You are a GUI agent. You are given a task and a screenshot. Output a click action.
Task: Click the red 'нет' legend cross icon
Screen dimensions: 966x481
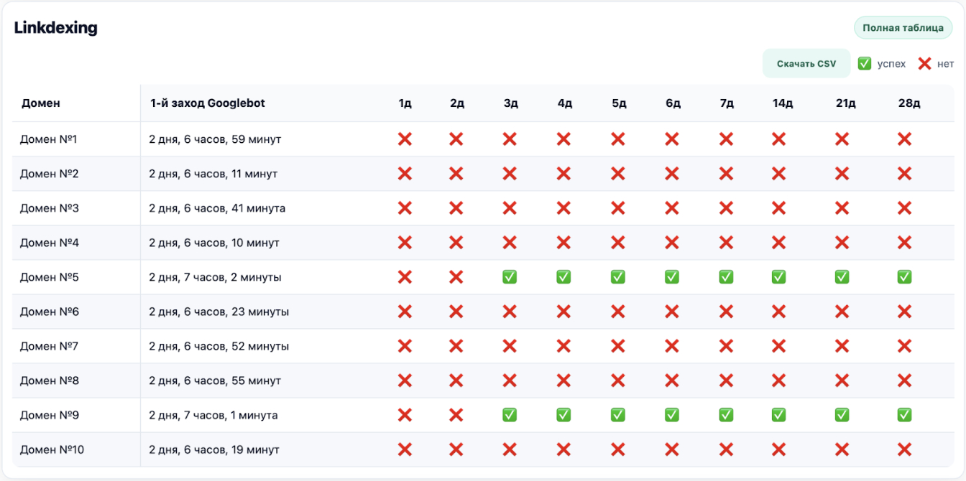pyautogui.click(x=924, y=64)
